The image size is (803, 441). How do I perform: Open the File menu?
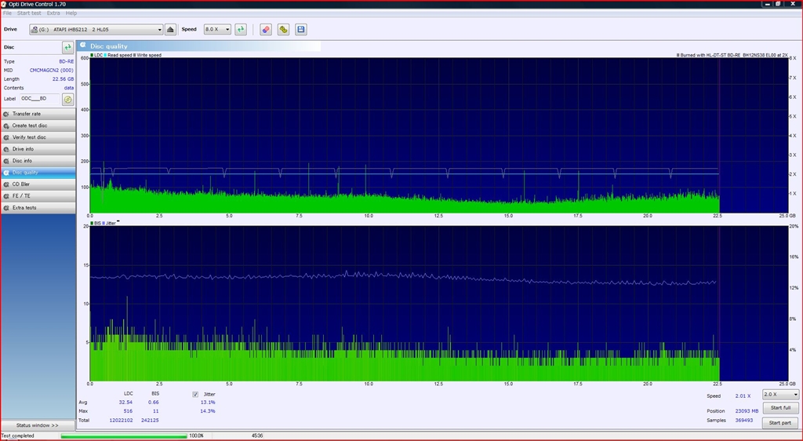coord(7,13)
